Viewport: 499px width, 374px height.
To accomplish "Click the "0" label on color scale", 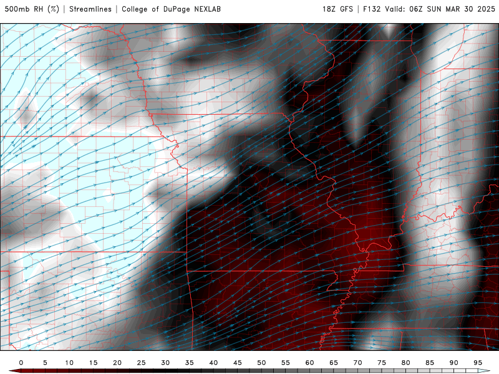I will pos(21,363).
